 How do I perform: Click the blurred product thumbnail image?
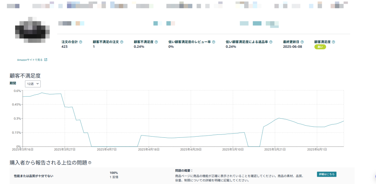(32, 30)
